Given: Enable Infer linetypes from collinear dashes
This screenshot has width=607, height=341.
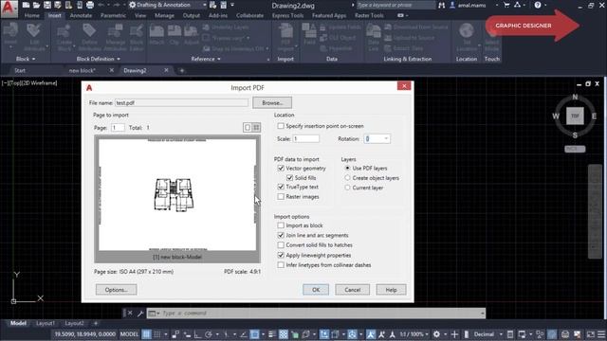Looking at the screenshot, I should (281, 265).
